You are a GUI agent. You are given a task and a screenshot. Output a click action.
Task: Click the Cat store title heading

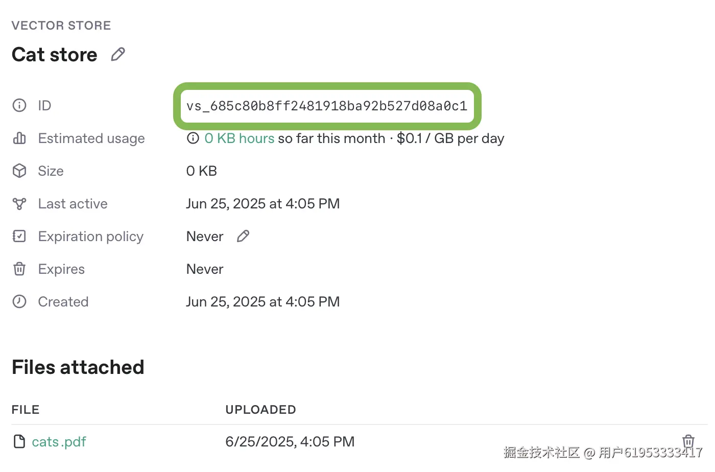pos(54,55)
